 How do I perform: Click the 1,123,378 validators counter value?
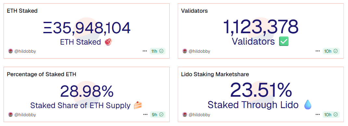[261, 27]
